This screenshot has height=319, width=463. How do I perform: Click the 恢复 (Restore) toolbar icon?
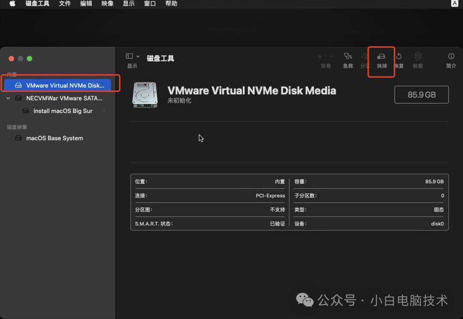click(x=399, y=60)
